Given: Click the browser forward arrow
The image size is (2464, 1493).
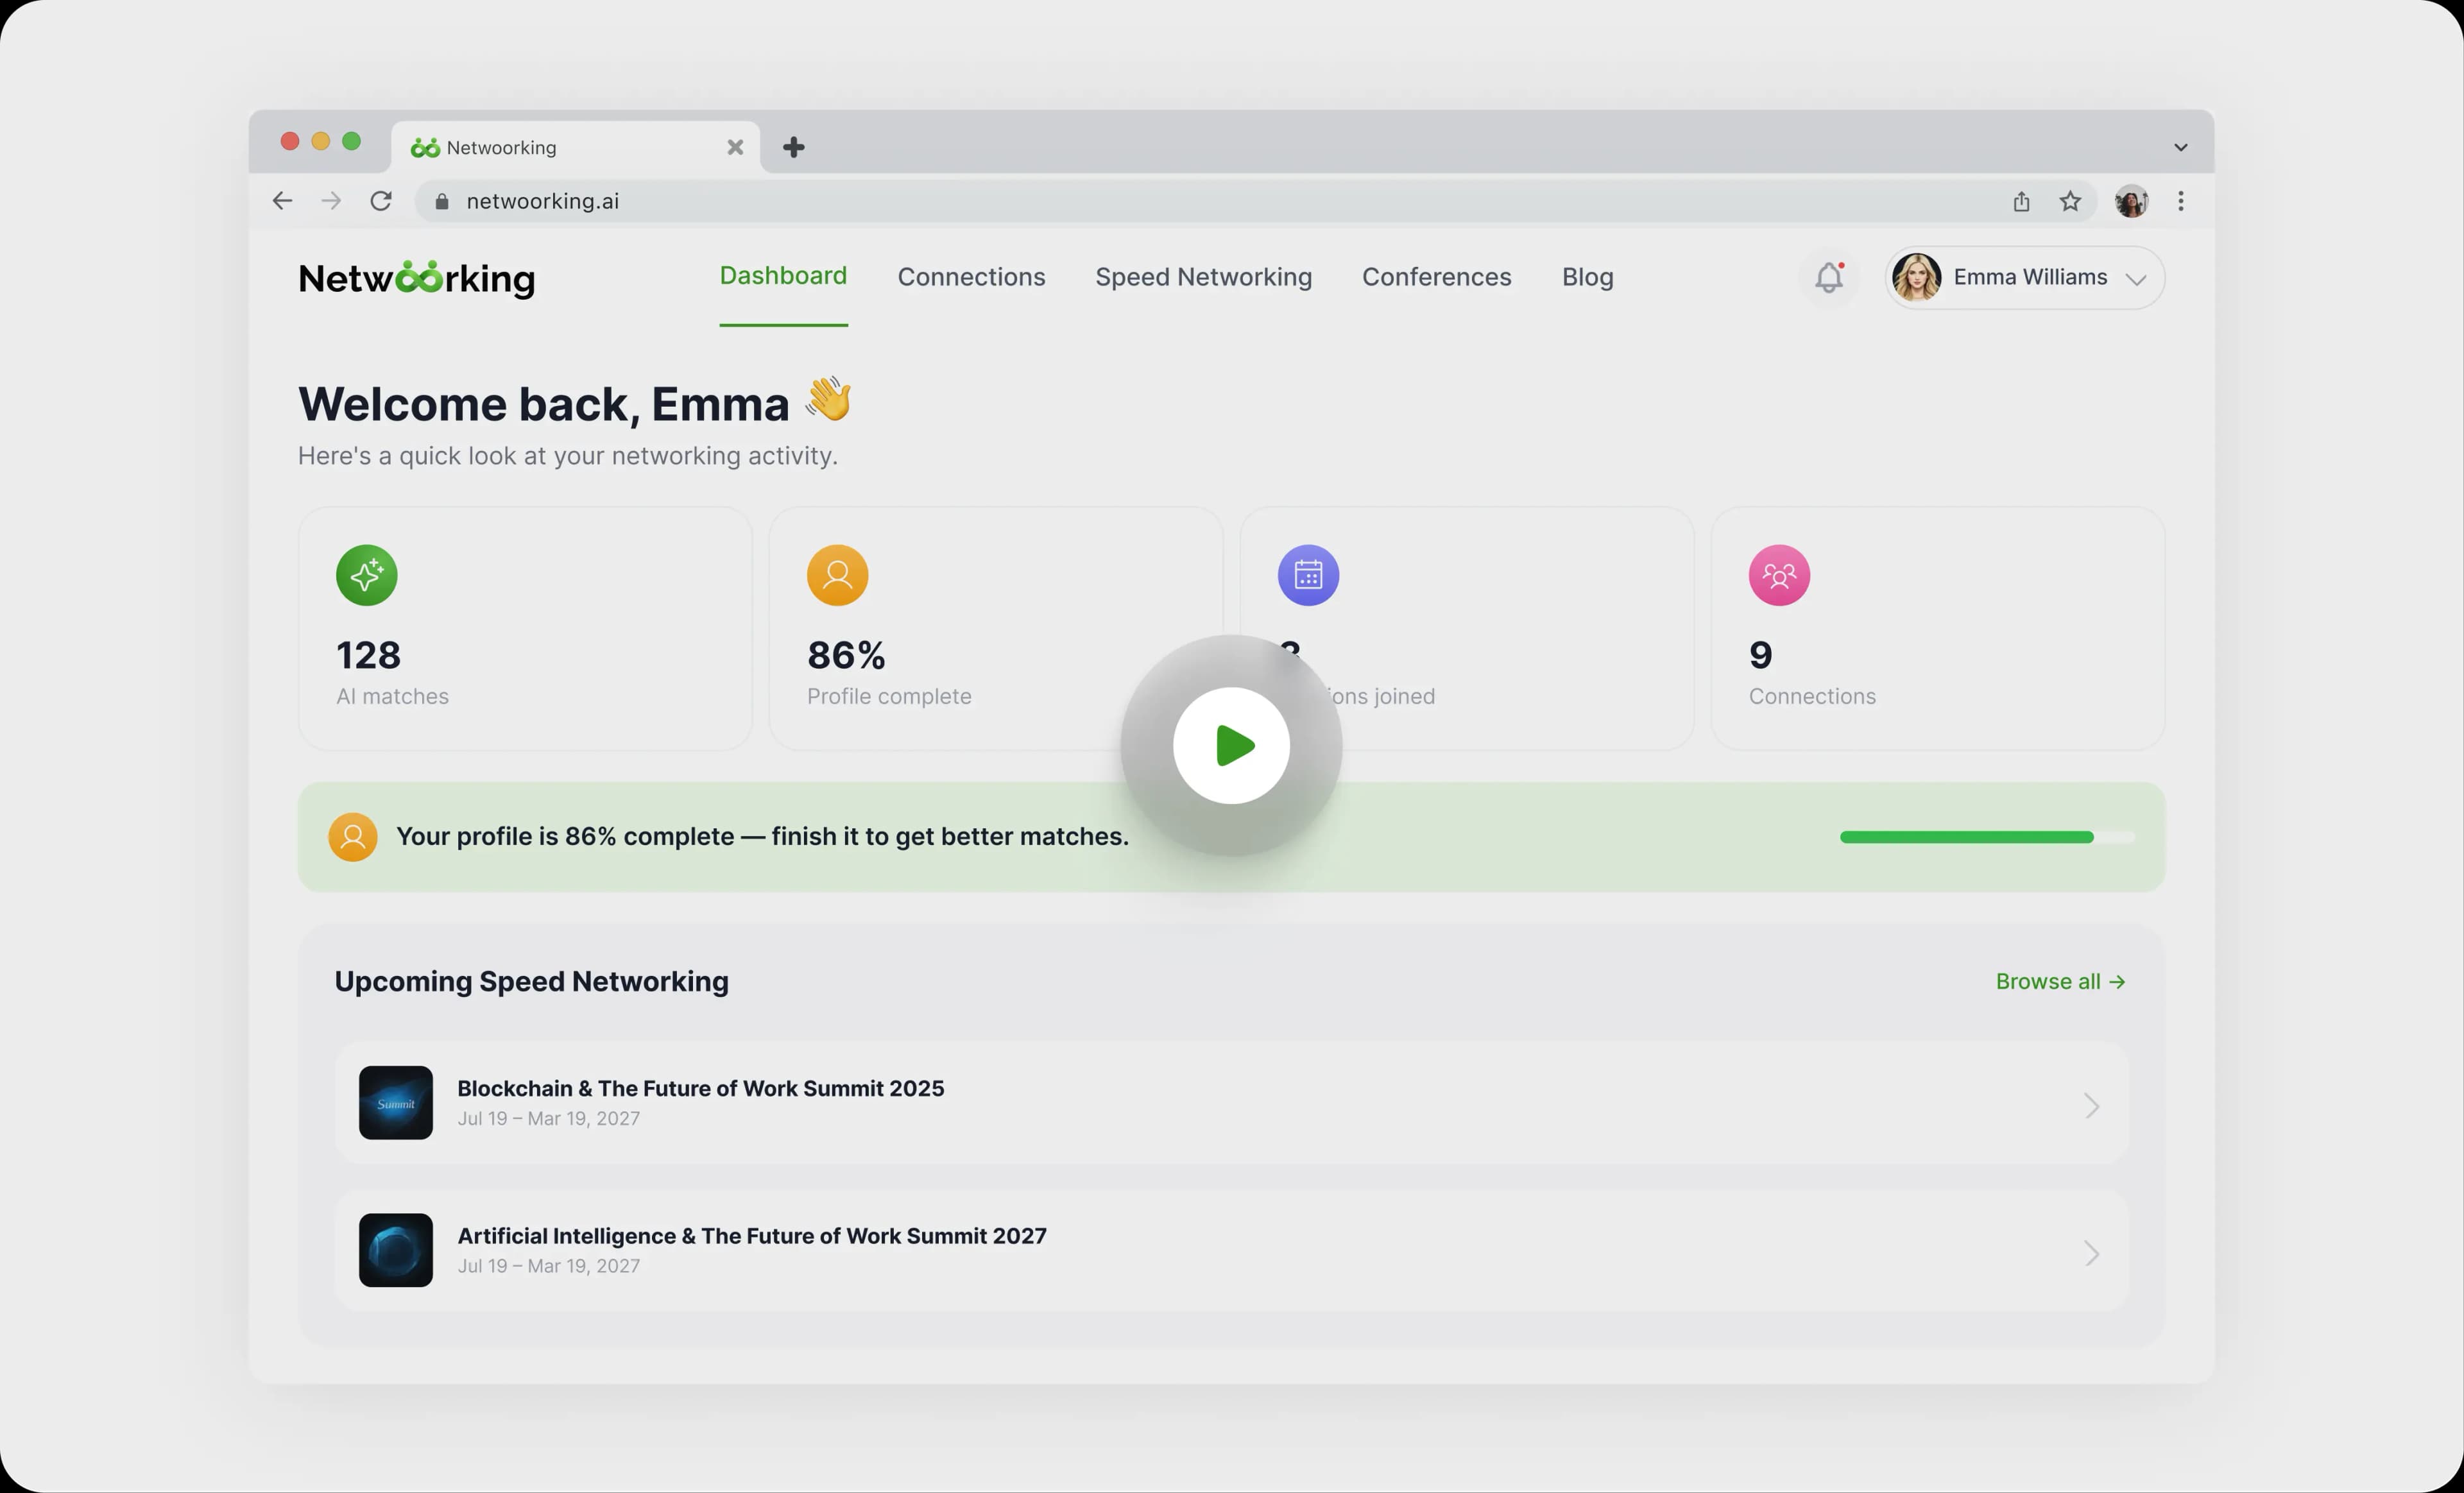Looking at the screenshot, I should (x=331, y=201).
